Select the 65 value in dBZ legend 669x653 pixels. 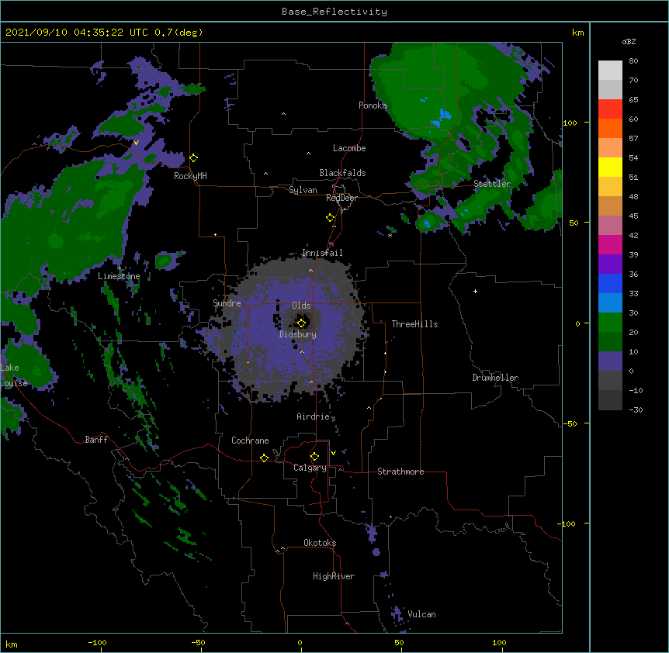(633, 100)
